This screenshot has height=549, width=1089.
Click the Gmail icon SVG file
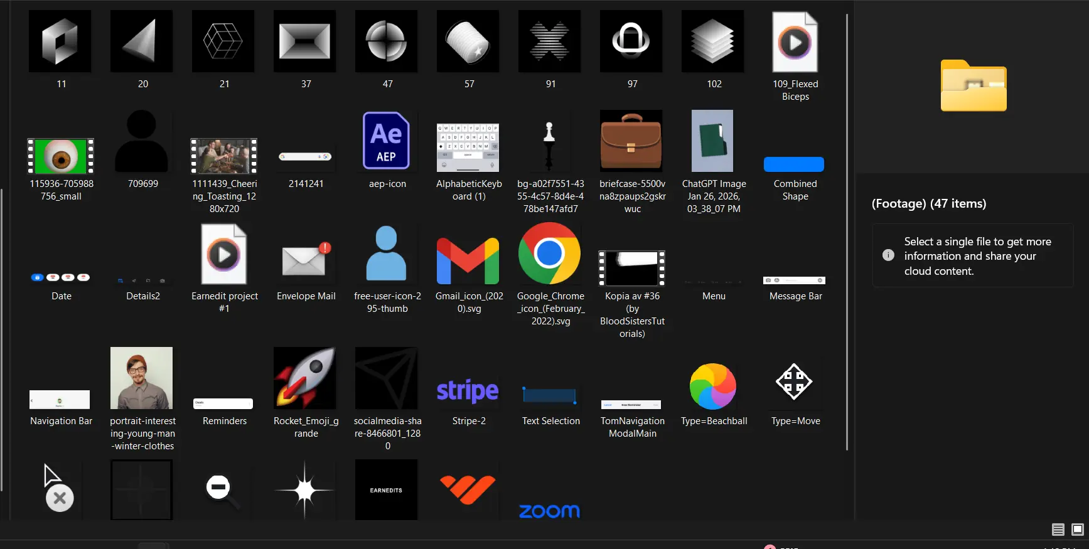[x=468, y=260]
